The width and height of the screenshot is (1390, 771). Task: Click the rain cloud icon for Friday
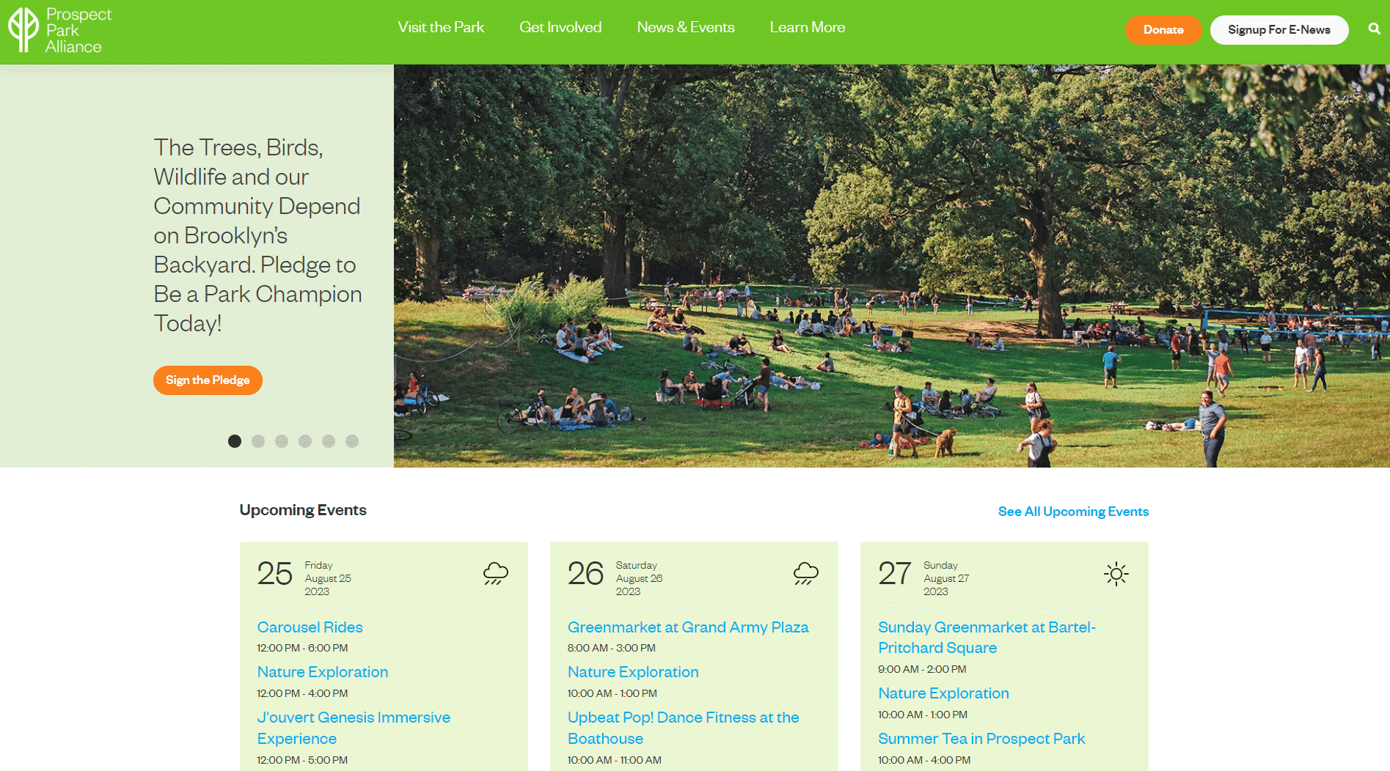coord(496,573)
